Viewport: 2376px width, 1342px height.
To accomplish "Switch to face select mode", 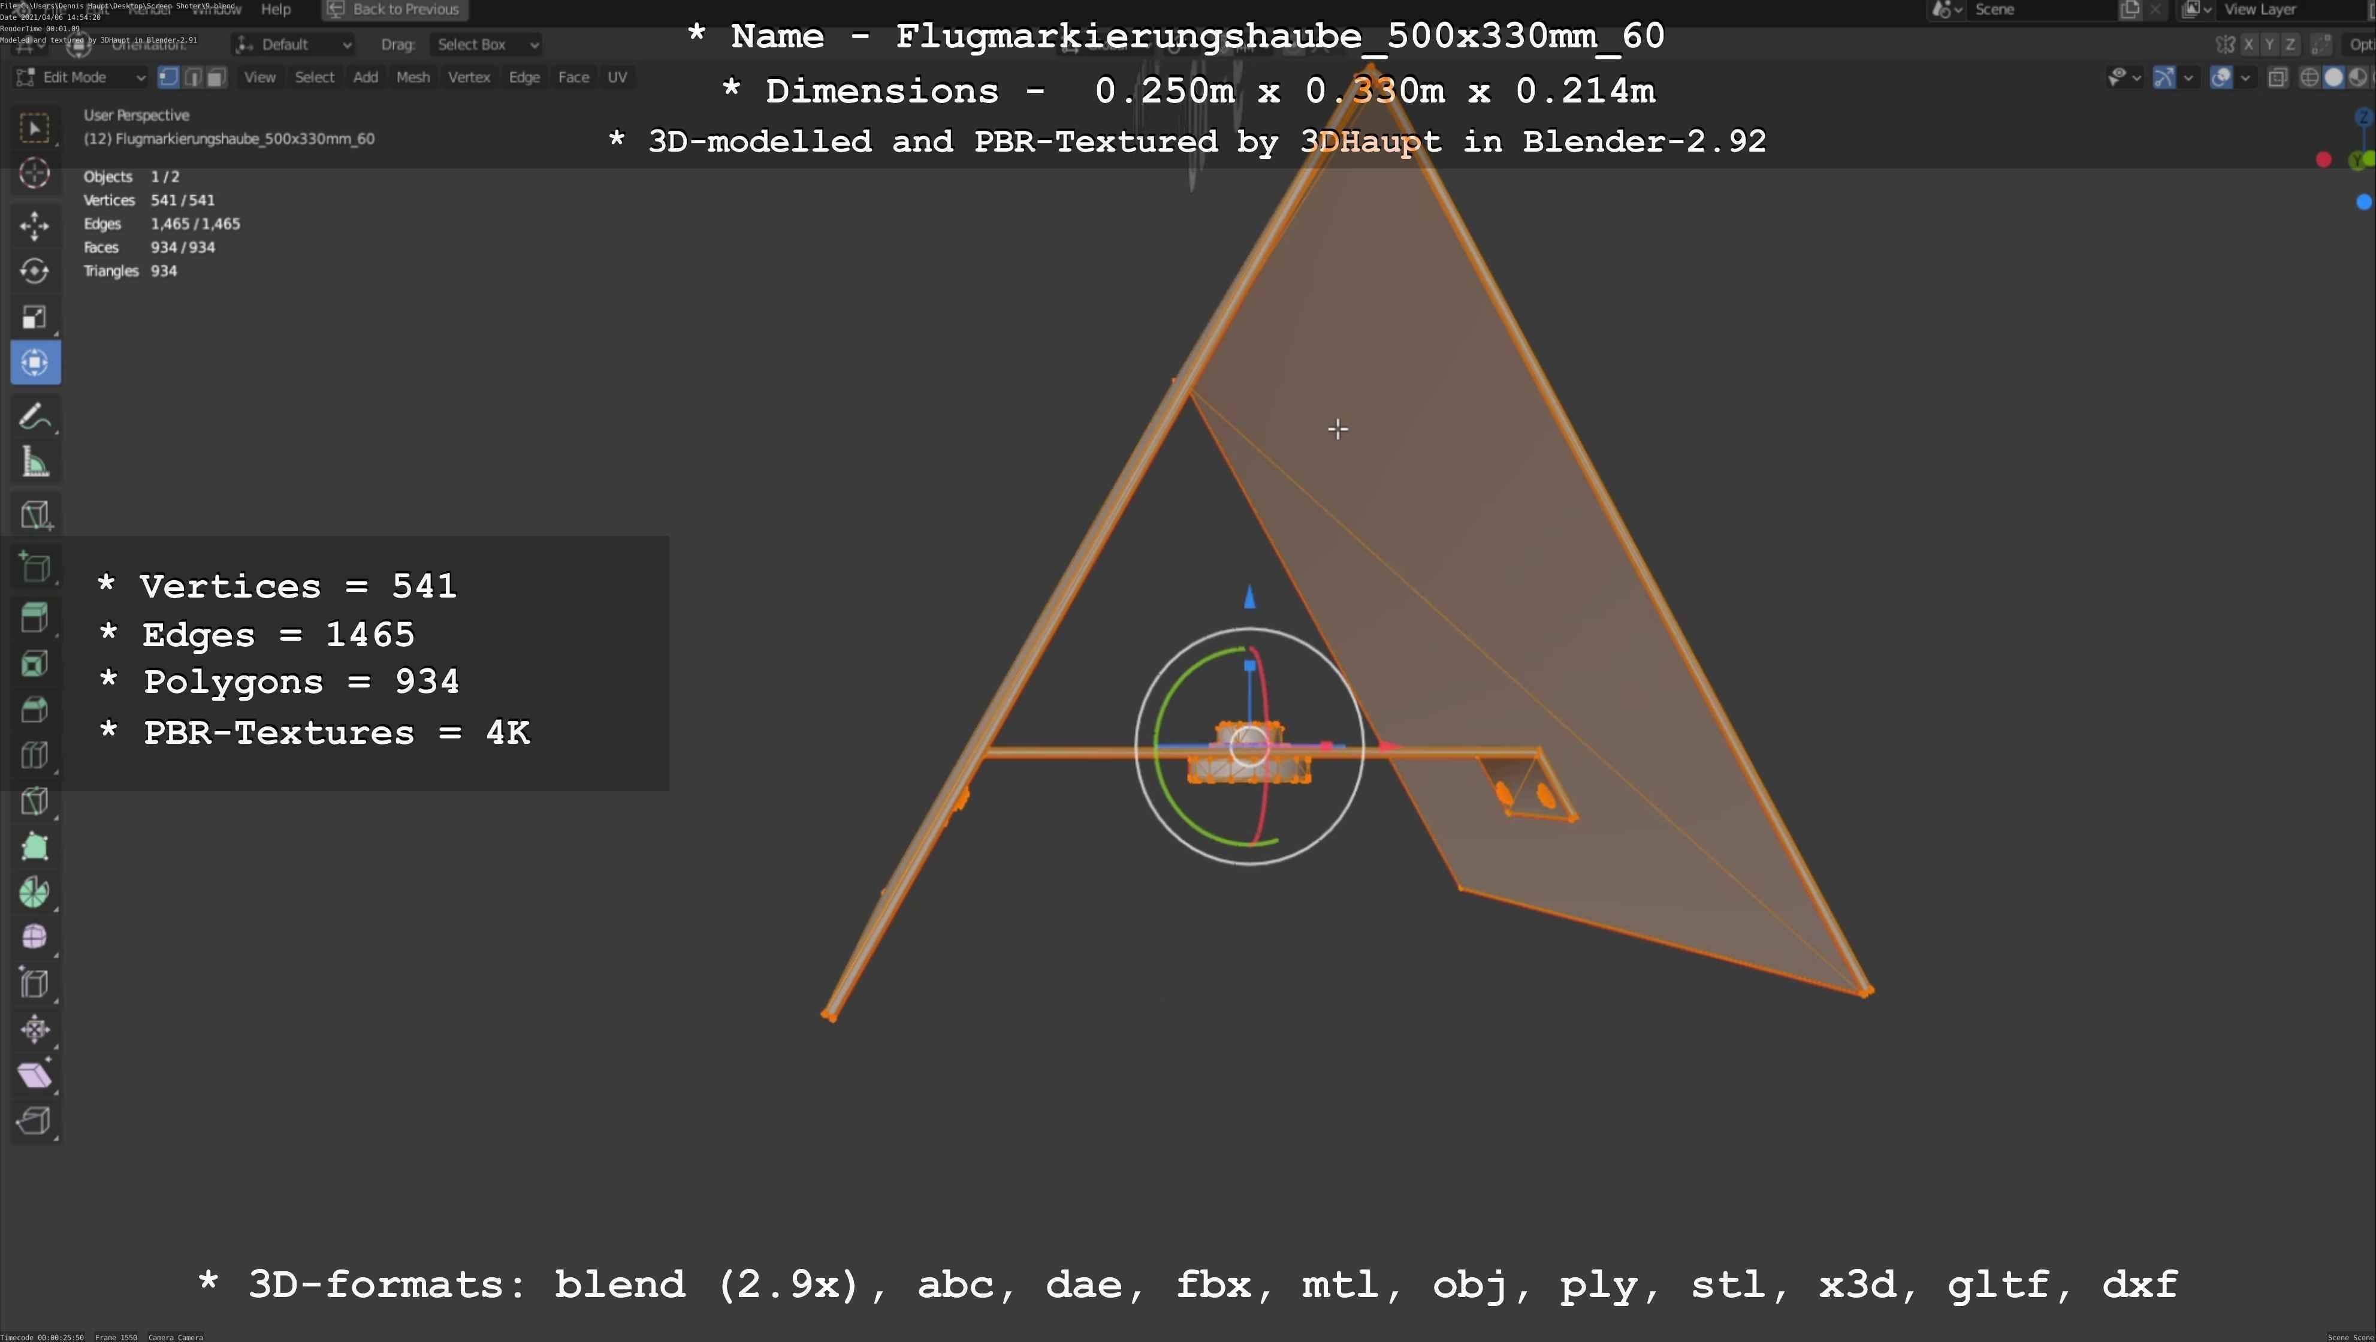I will click(x=217, y=77).
